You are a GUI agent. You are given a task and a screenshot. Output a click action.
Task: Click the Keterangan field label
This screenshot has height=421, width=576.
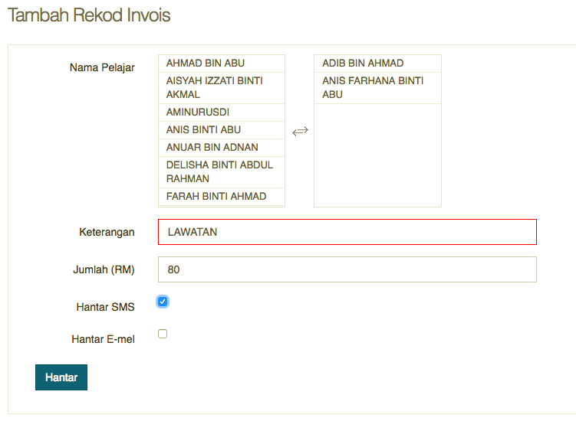point(107,232)
